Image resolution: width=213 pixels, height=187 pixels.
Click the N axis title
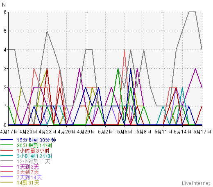coord(4,5)
